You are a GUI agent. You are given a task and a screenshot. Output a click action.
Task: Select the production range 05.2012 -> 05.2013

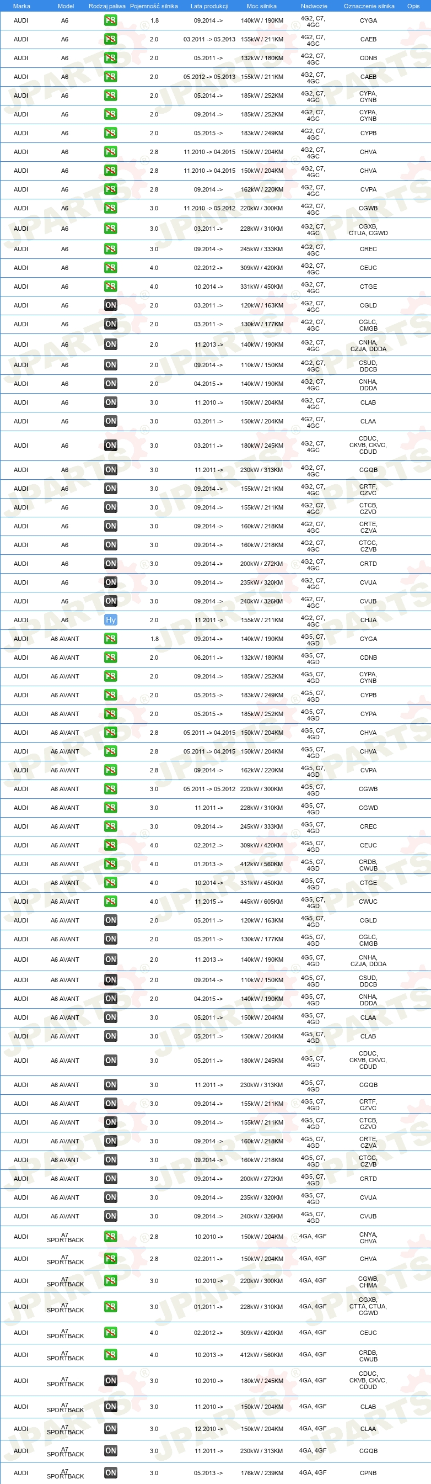[x=209, y=77]
